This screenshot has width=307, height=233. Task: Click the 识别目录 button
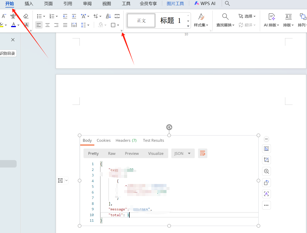[8, 53]
